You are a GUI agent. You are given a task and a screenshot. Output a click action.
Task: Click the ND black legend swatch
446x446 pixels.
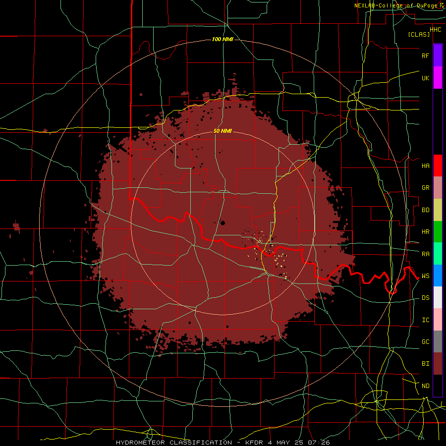(x=438, y=386)
